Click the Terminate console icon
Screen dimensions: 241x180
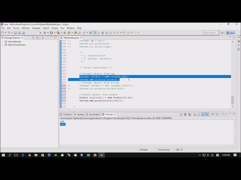pyautogui.click(x=181, y=114)
